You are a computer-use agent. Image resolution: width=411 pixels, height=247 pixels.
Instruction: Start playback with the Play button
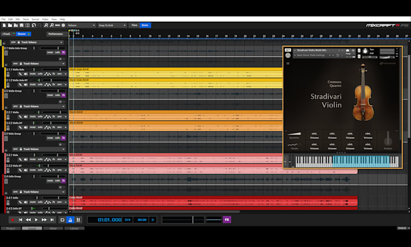(x=36, y=220)
